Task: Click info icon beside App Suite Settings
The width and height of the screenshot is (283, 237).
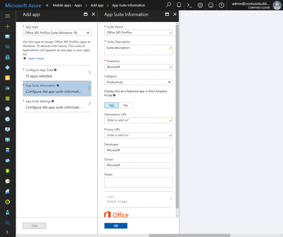Action: 53,101
